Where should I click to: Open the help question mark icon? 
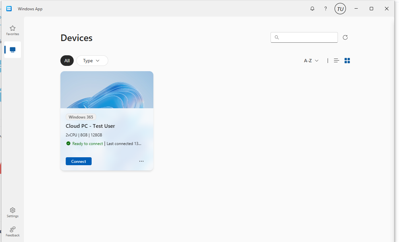[326, 9]
